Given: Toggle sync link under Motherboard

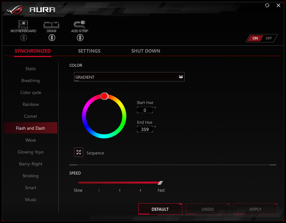Looking at the screenshot, I should pyautogui.click(x=24, y=38).
